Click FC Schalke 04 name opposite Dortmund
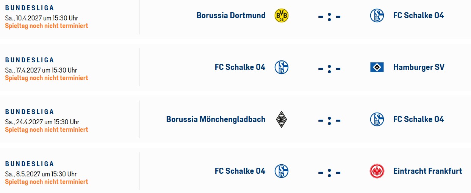 coord(418,15)
